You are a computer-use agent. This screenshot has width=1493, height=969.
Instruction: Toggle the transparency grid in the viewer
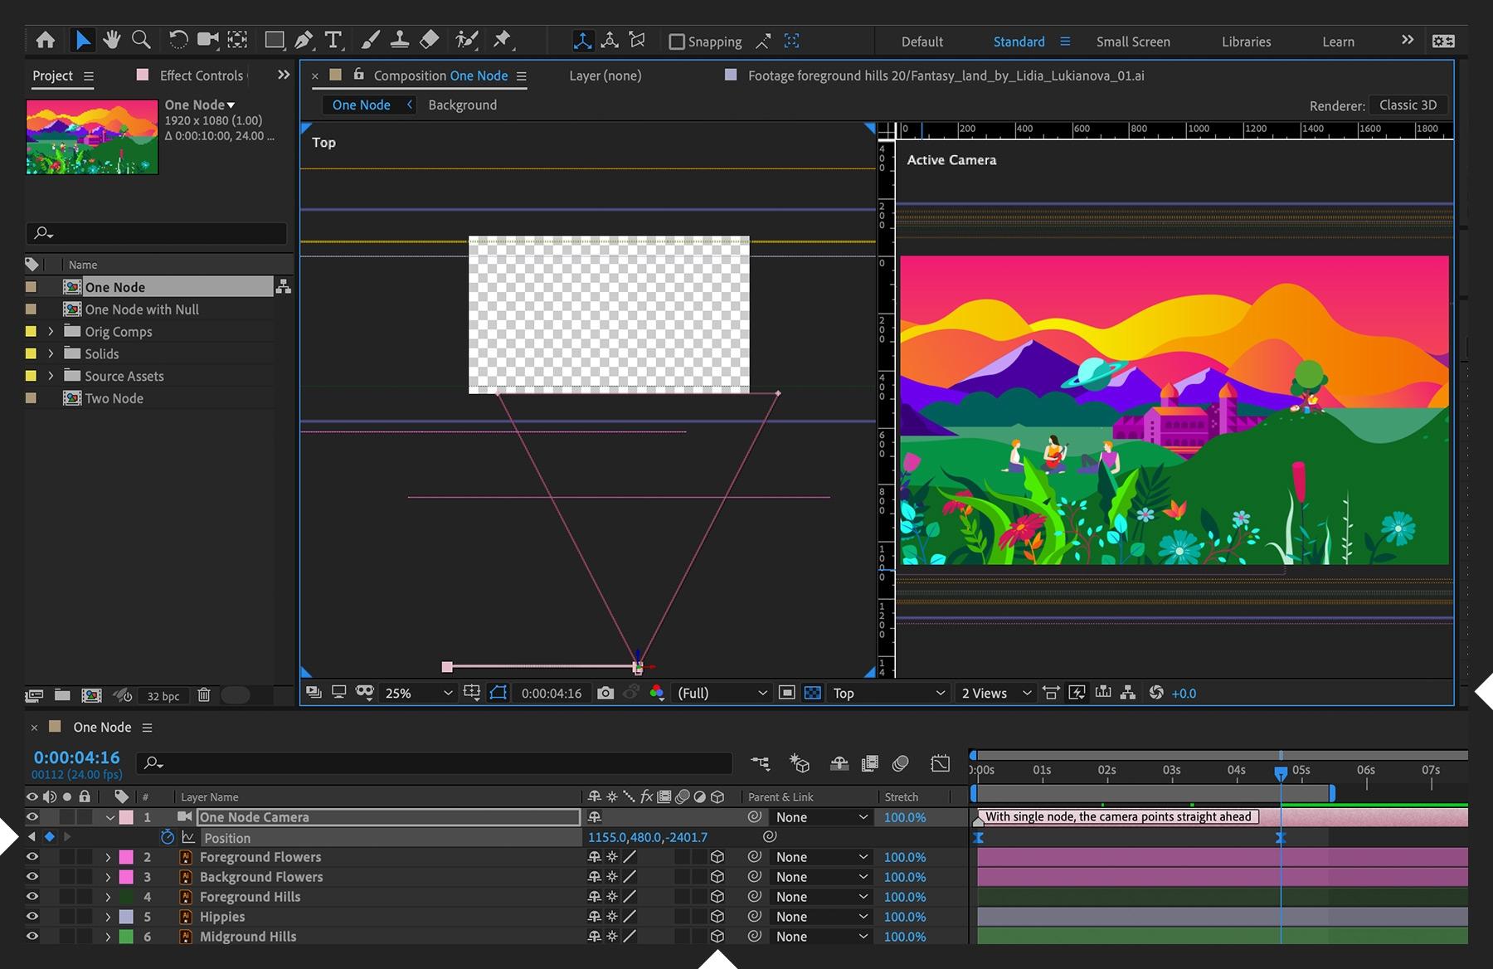click(x=813, y=693)
